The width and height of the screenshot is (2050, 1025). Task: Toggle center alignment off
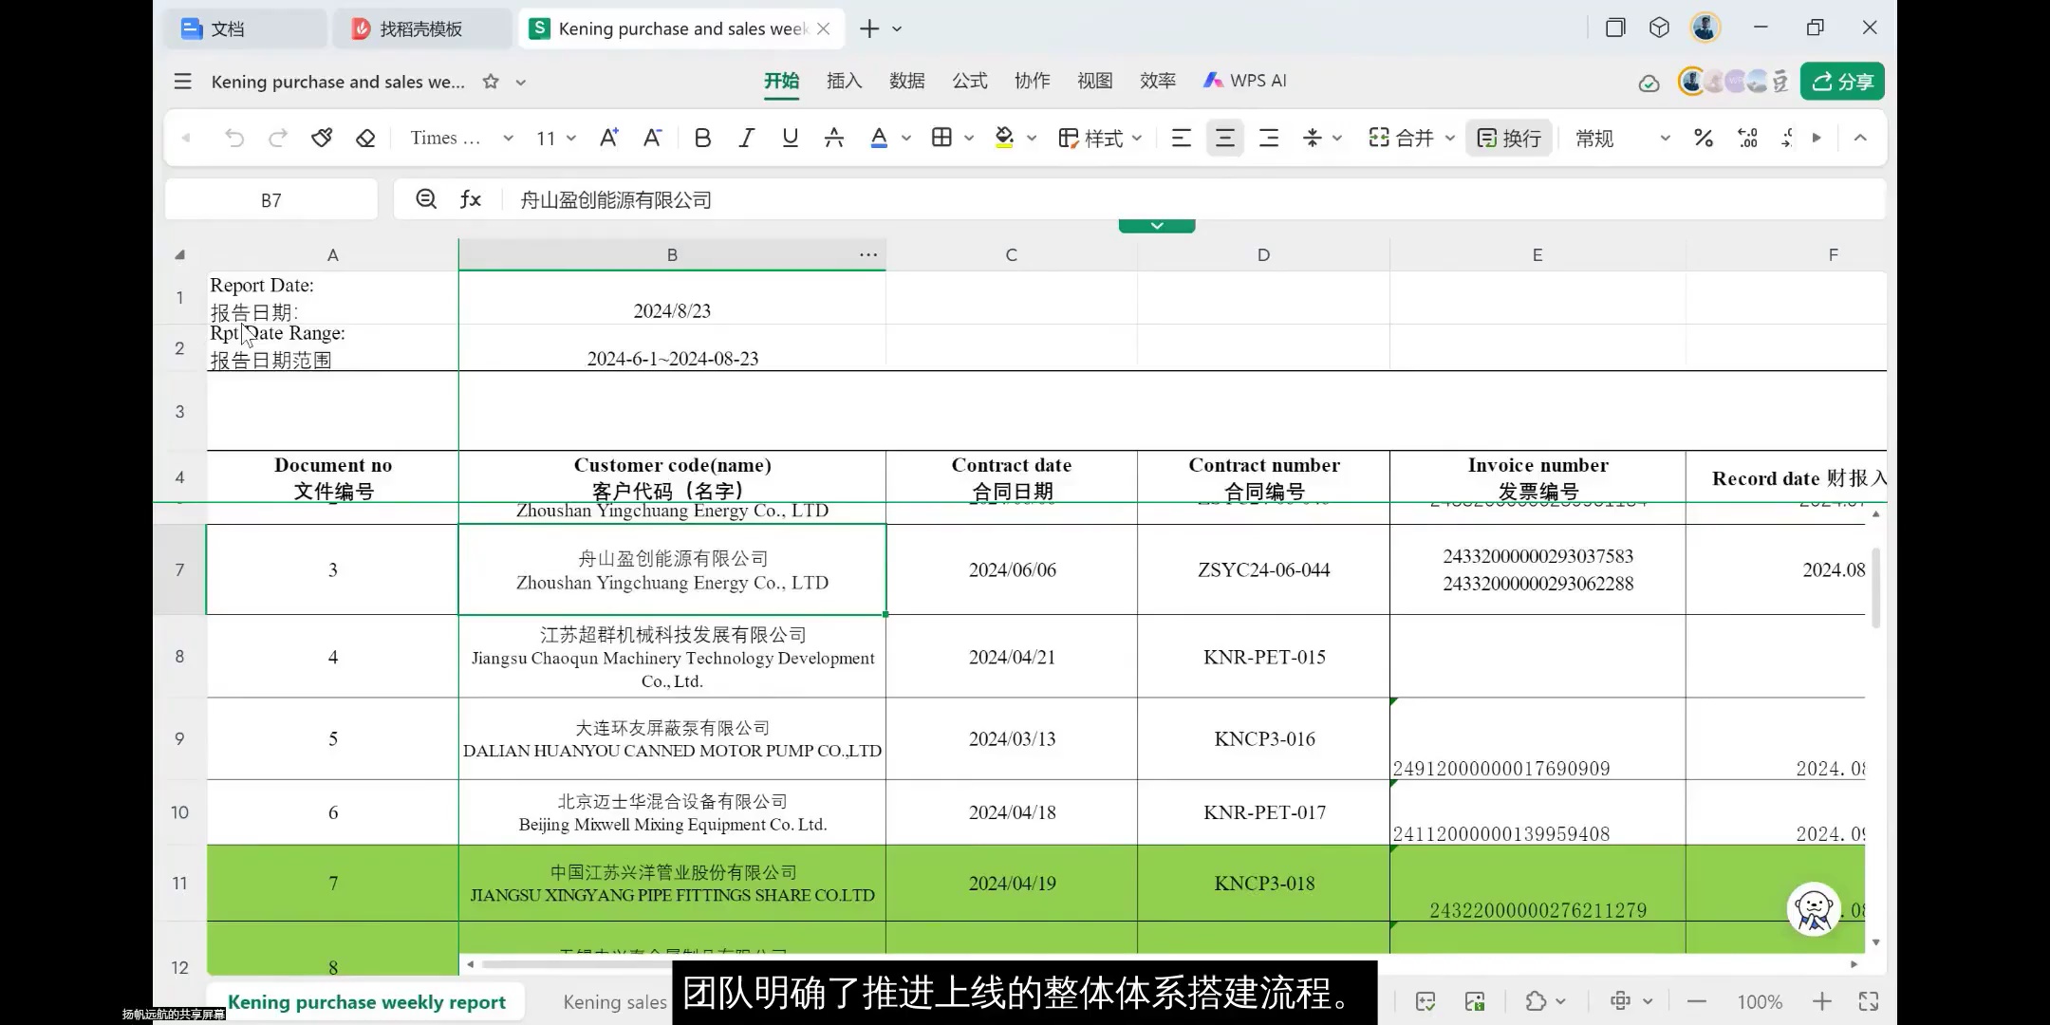tap(1223, 138)
